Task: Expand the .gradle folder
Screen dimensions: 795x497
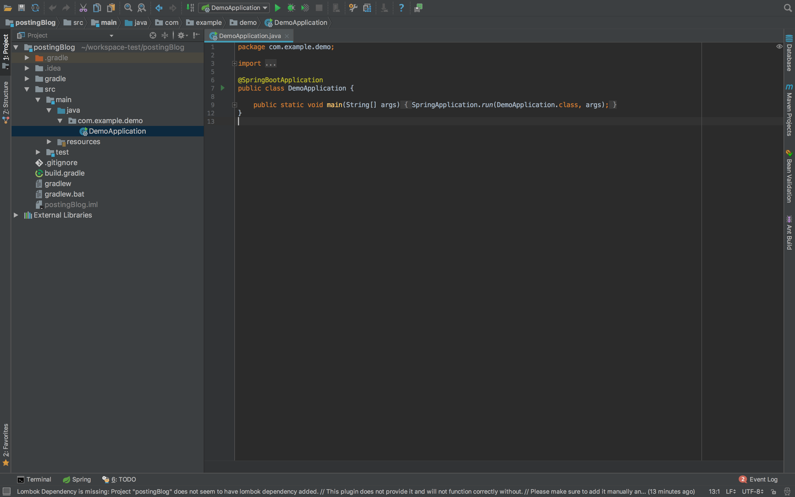Action: [x=27, y=58]
